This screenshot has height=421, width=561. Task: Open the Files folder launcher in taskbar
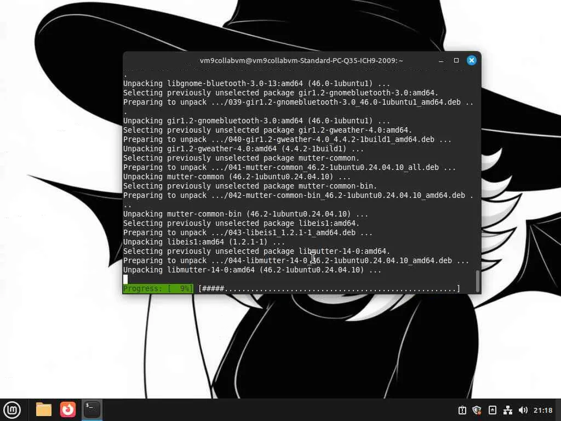point(44,409)
